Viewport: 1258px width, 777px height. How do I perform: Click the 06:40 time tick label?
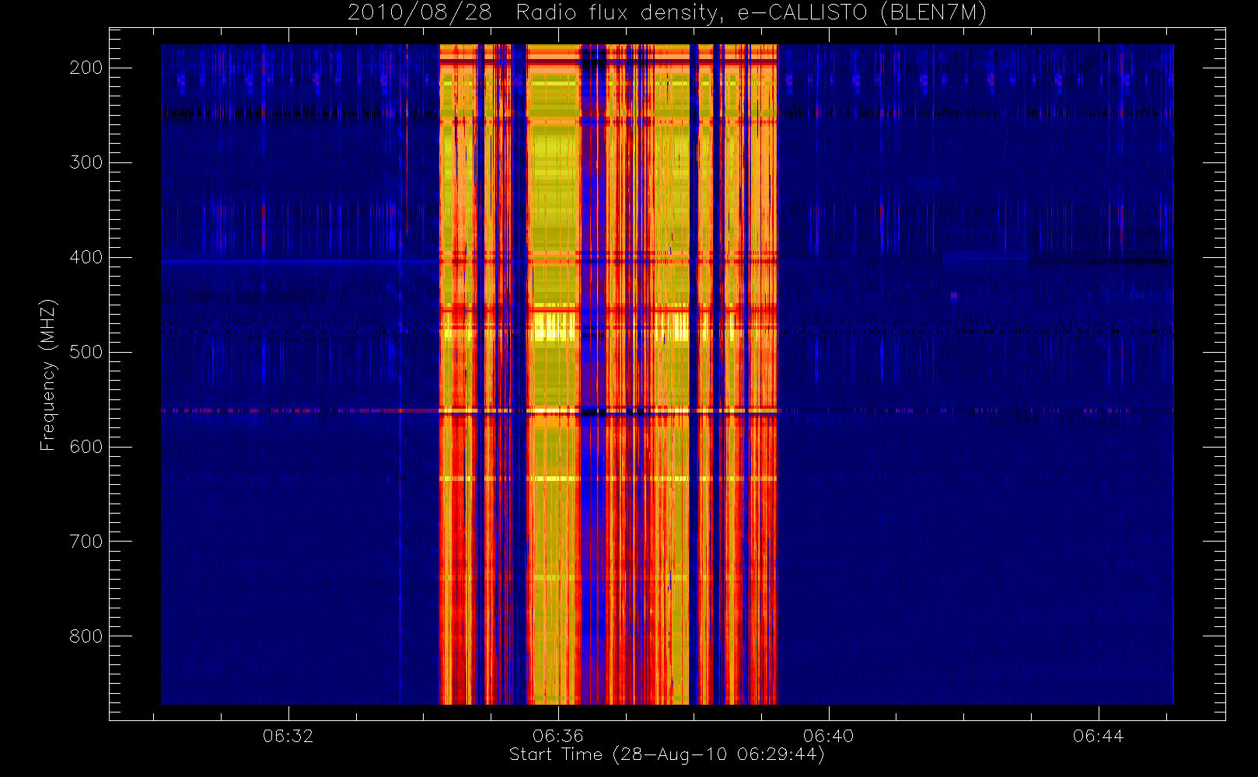(x=828, y=736)
